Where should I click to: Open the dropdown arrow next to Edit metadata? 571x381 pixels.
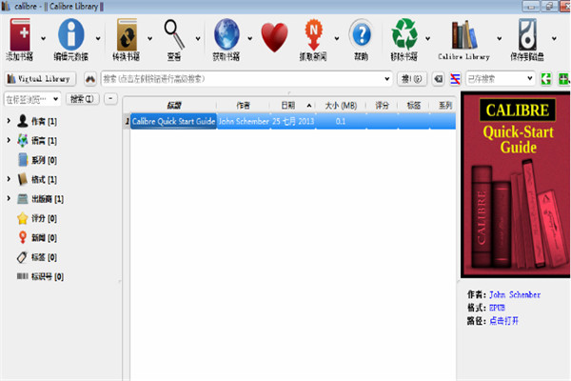[98, 38]
